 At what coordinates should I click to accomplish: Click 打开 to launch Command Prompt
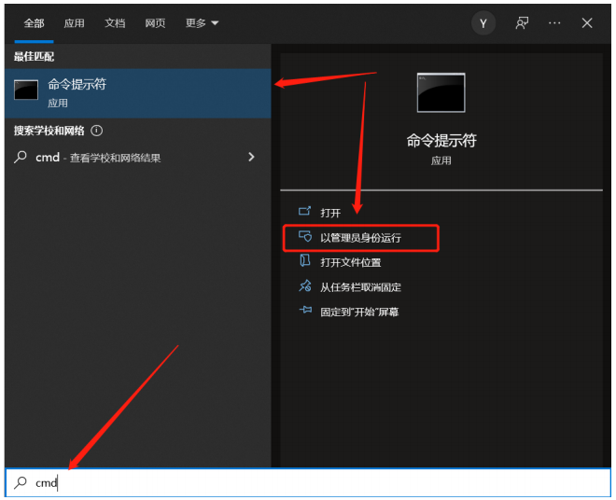pos(330,213)
